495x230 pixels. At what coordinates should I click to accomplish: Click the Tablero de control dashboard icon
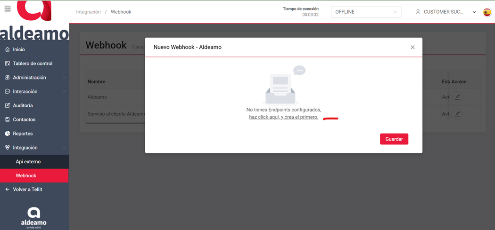tap(8, 63)
